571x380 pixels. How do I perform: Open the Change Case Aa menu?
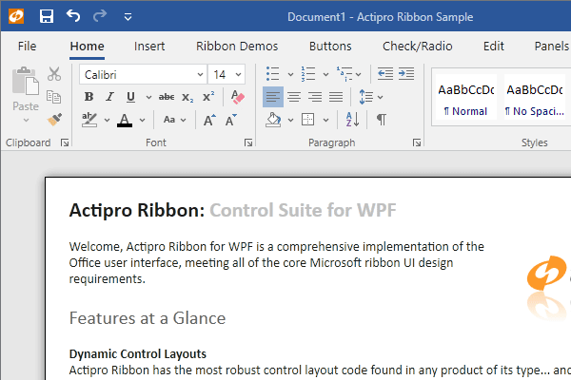coord(174,120)
